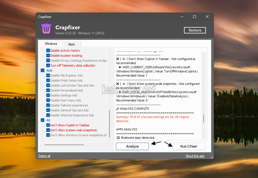258x178 pixels.
Task: Click the Restore button
Action: [195, 30]
